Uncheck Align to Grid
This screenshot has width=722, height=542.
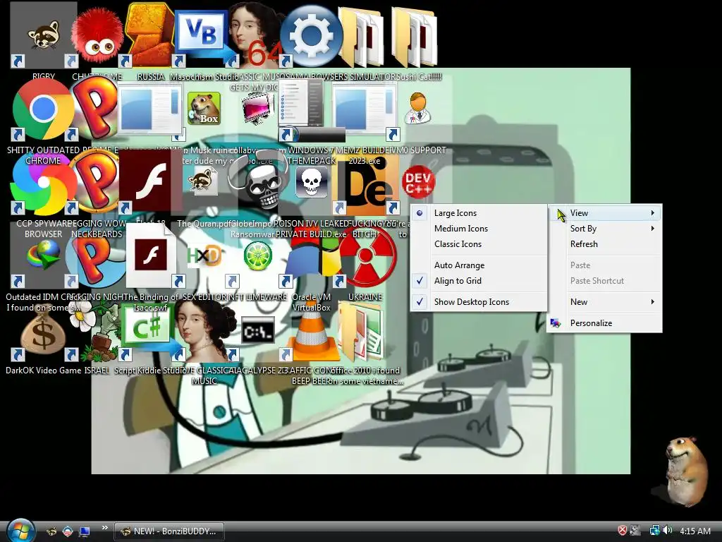point(479,281)
